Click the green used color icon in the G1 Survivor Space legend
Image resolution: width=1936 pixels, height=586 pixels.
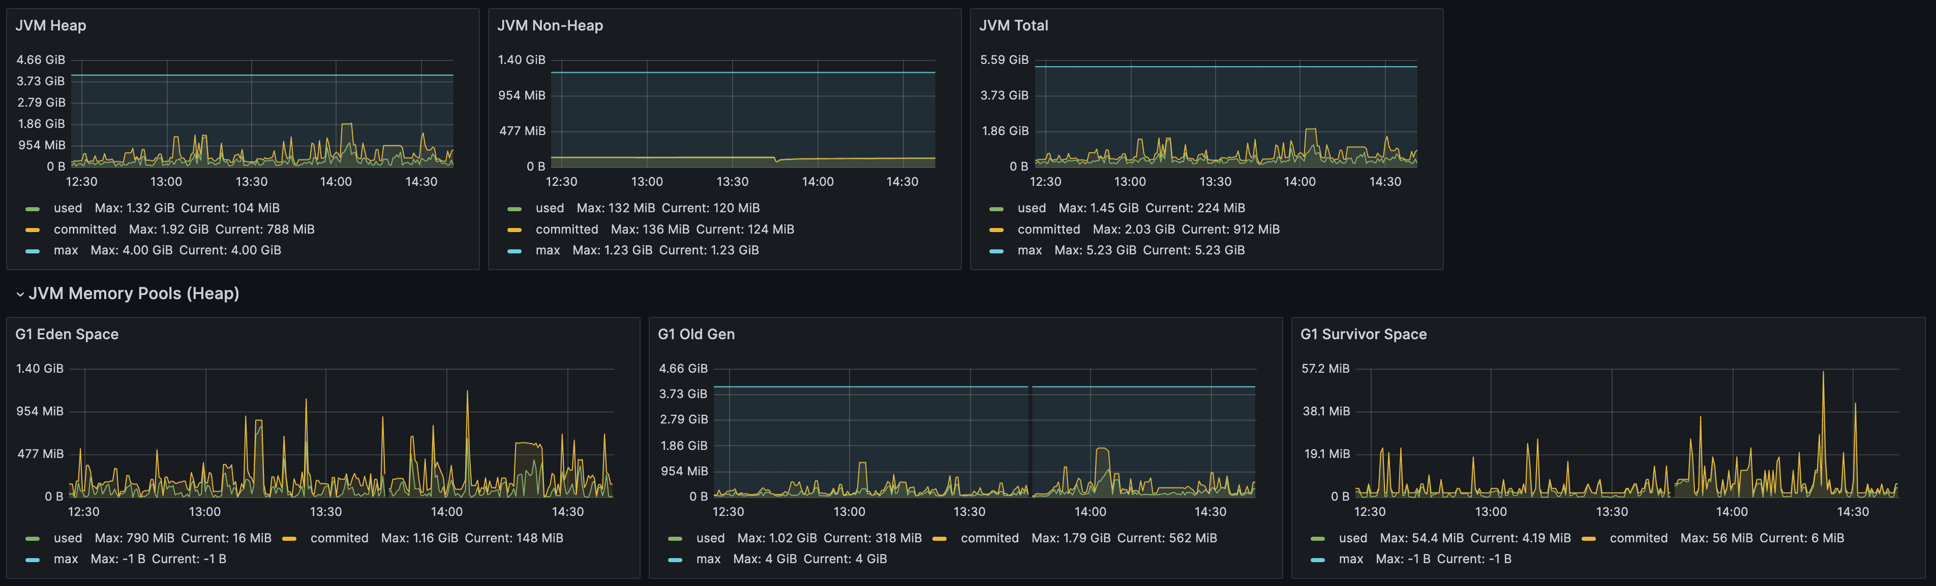point(1317,539)
